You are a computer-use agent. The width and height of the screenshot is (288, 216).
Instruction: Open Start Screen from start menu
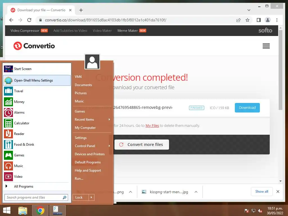pos(37,69)
